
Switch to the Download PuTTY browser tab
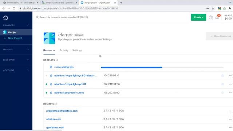(x=20, y=3)
